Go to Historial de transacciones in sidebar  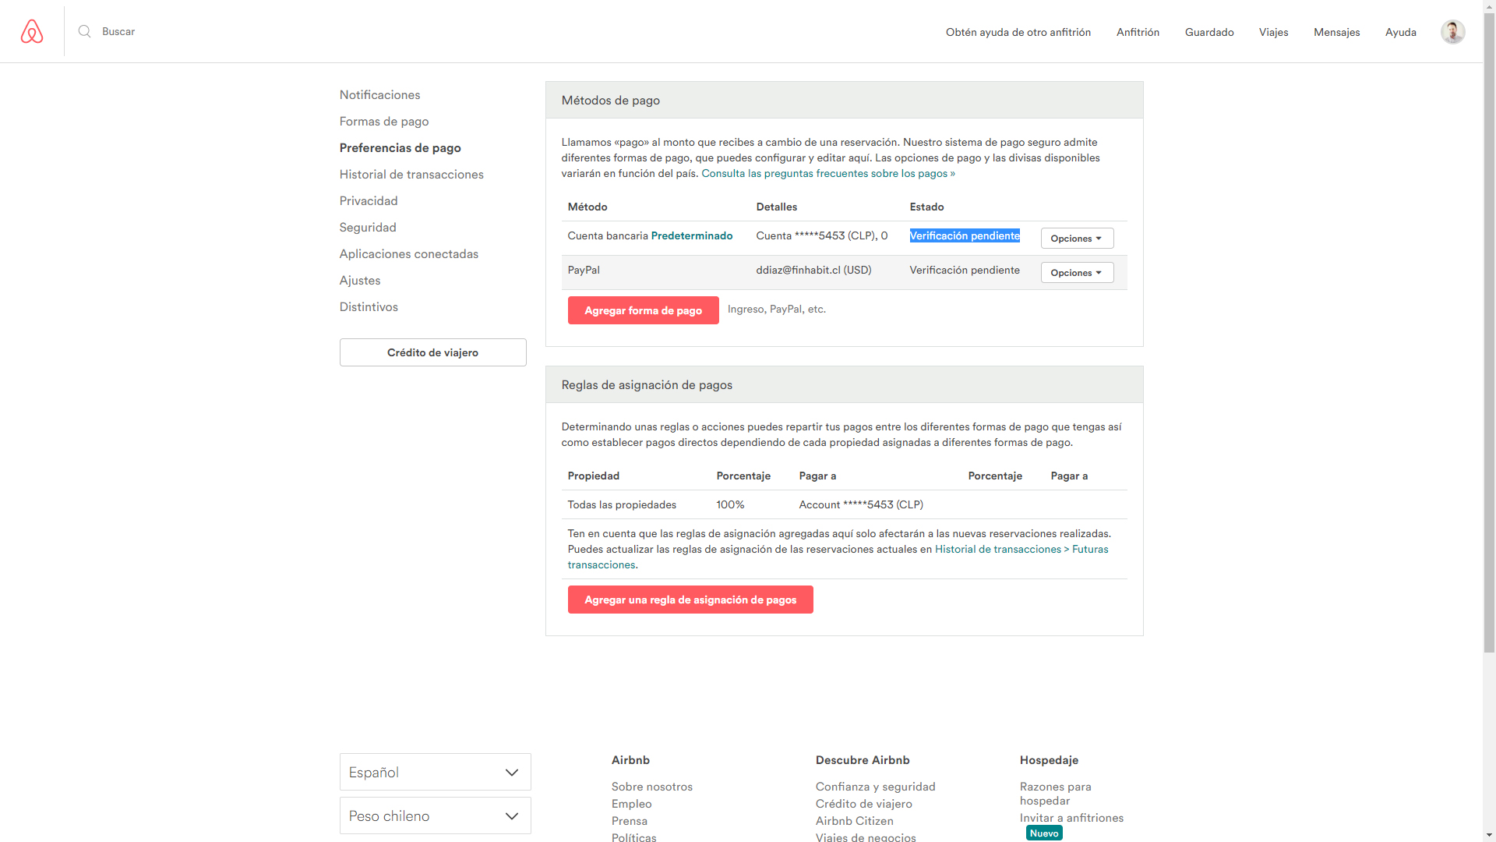coord(411,175)
